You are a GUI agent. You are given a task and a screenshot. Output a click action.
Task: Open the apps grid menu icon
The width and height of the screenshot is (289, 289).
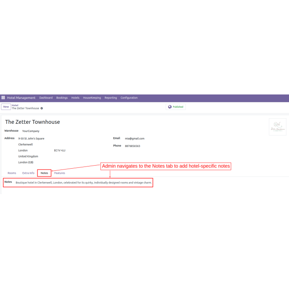coord(3,97)
